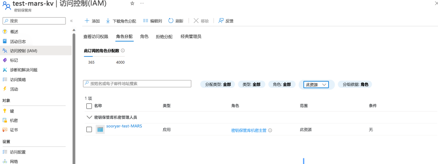Open the 密钥保管库机密主管 role link

[x=249, y=130]
